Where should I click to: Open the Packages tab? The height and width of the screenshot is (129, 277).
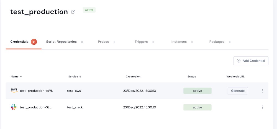click(x=217, y=42)
